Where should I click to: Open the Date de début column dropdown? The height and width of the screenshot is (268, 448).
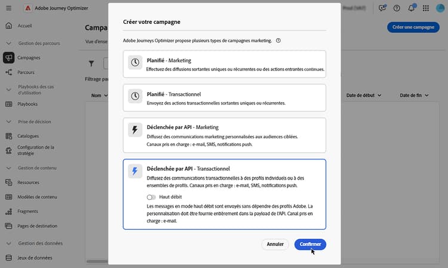click(x=379, y=96)
